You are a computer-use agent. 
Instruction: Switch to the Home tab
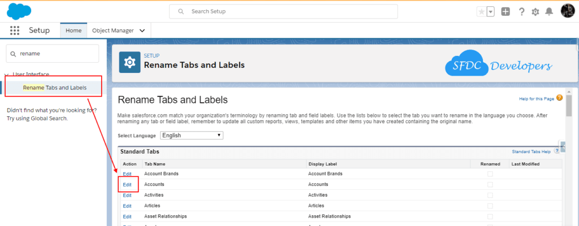click(x=74, y=31)
